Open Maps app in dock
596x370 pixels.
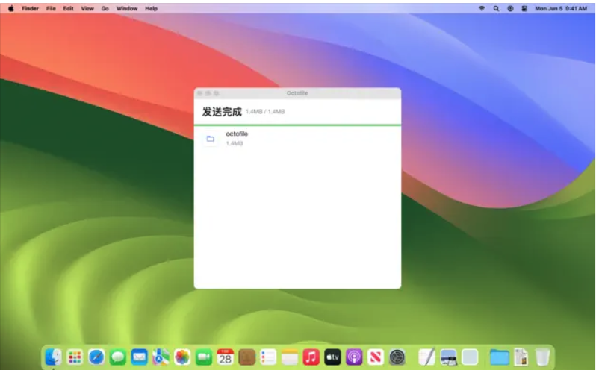pos(161,357)
